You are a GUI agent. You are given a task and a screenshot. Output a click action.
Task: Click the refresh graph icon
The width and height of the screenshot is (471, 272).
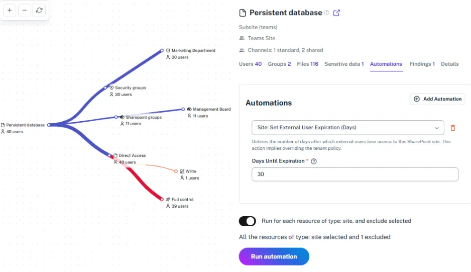39,10
